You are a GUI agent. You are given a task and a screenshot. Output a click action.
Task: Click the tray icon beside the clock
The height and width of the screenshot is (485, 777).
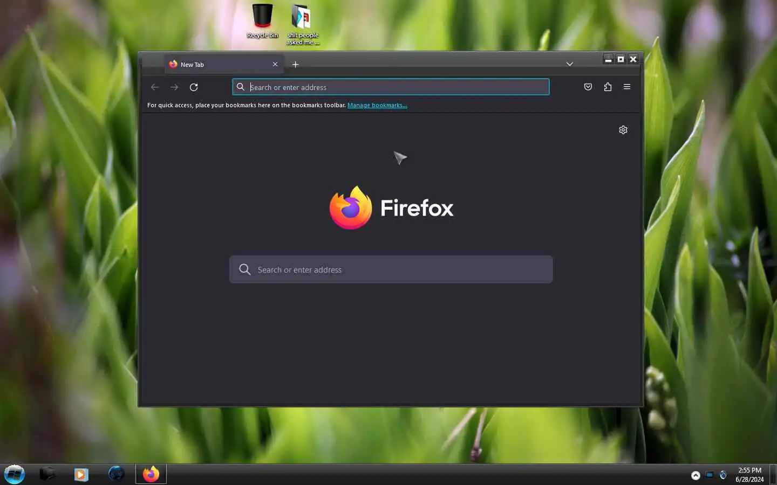pyautogui.click(x=723, y=475)
